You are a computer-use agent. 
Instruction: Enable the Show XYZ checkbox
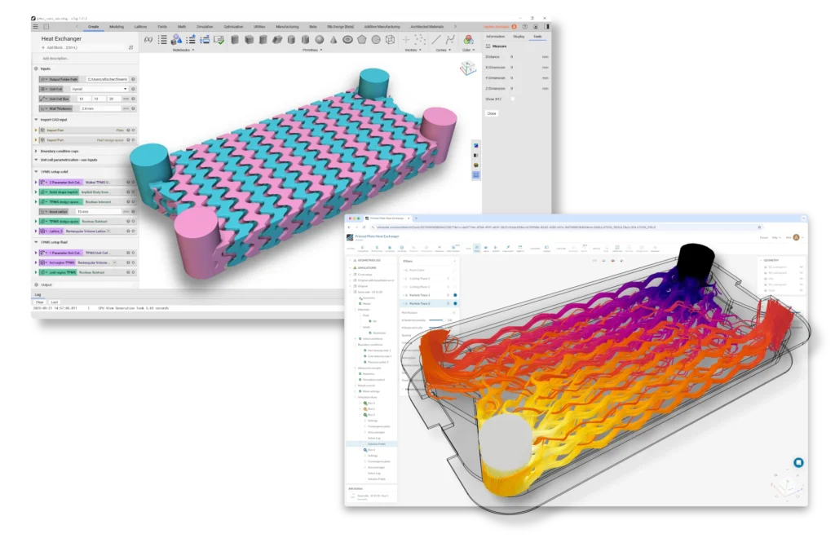513,99
